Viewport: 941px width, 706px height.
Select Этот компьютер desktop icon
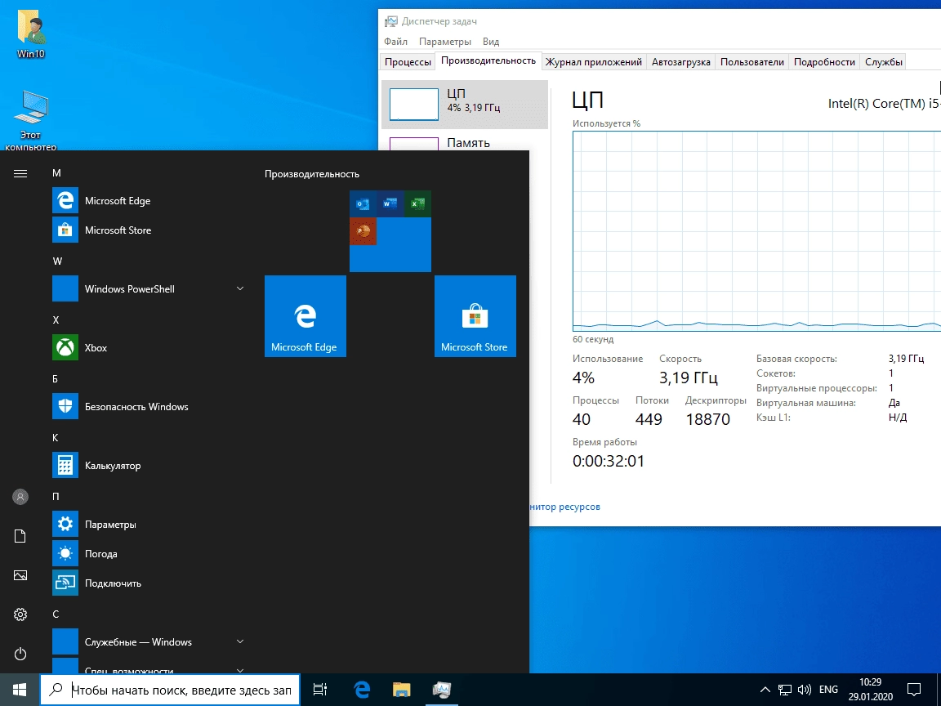tap(30, 120)
